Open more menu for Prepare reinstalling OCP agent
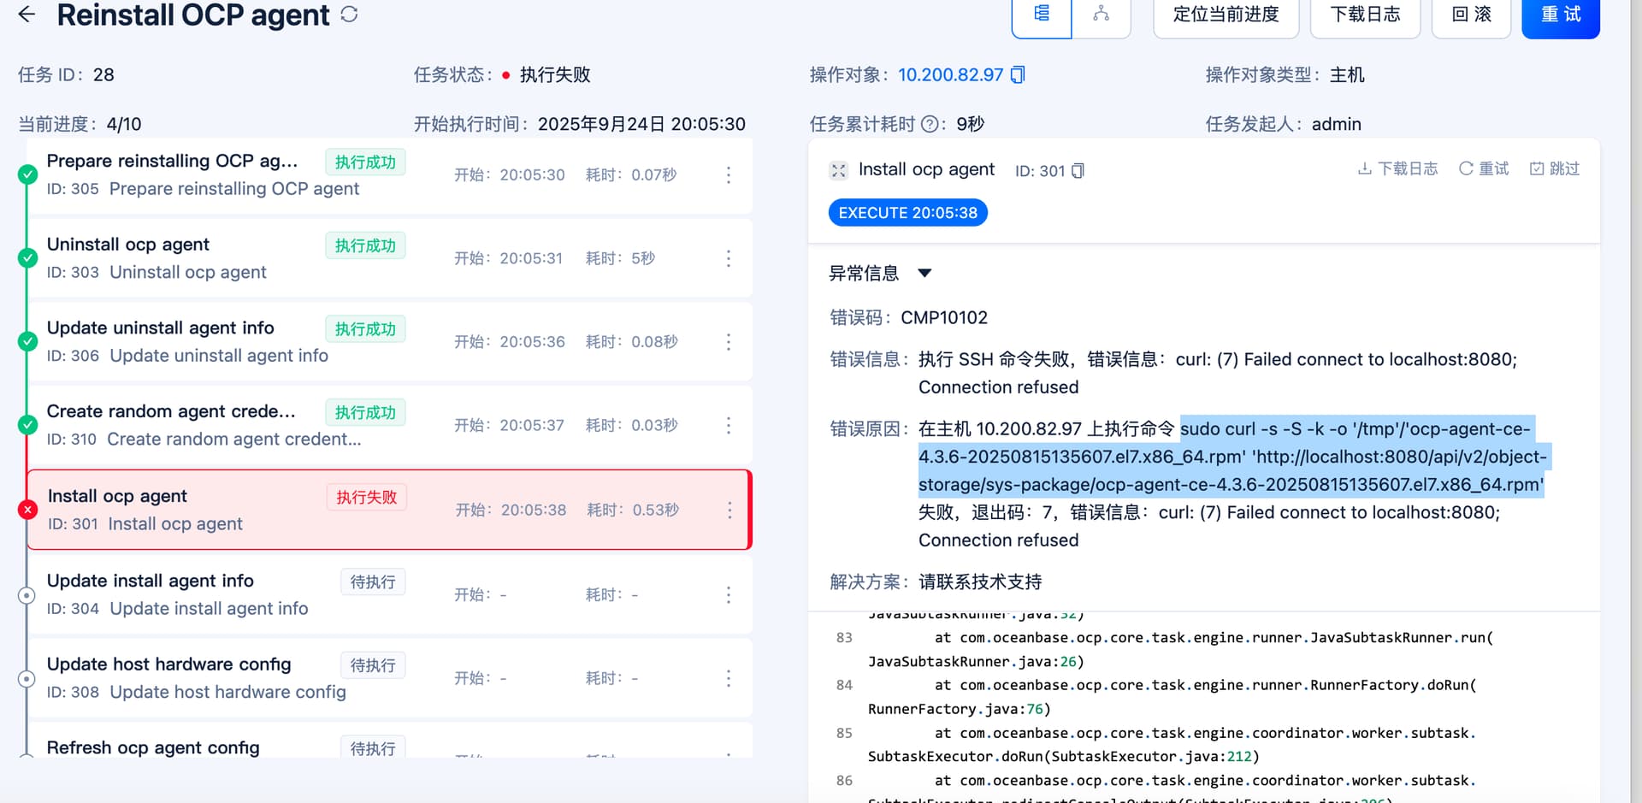Screen dimensions: 1642x803 click(x=729, y=175)
